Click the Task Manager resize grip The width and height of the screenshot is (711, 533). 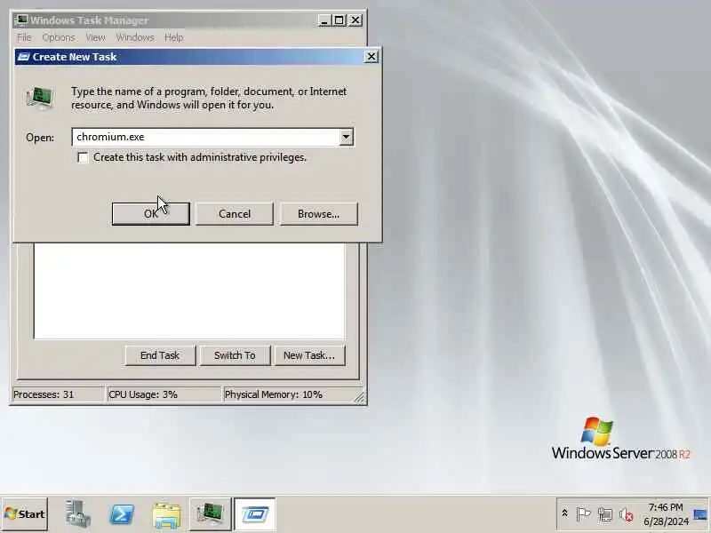point(360,397)
